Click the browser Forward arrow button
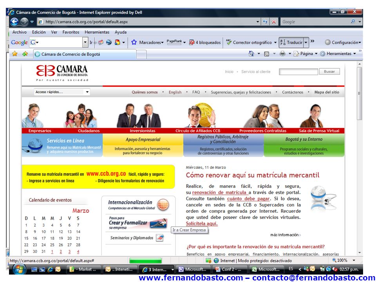Viewport: 376px width, 282px height. pos(24,22)
